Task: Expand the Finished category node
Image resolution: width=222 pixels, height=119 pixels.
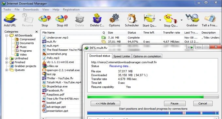Action: pos(7,62)
